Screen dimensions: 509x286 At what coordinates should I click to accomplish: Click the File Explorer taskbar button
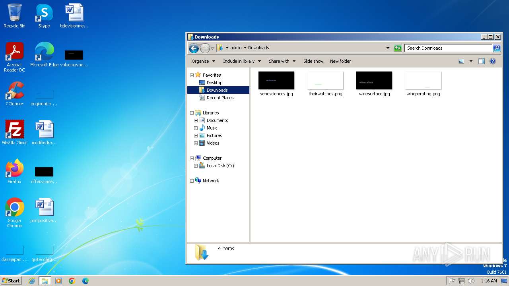(x=45, y=281)
